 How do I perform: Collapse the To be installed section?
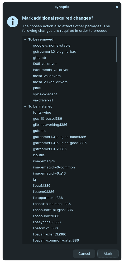(25, 106)
